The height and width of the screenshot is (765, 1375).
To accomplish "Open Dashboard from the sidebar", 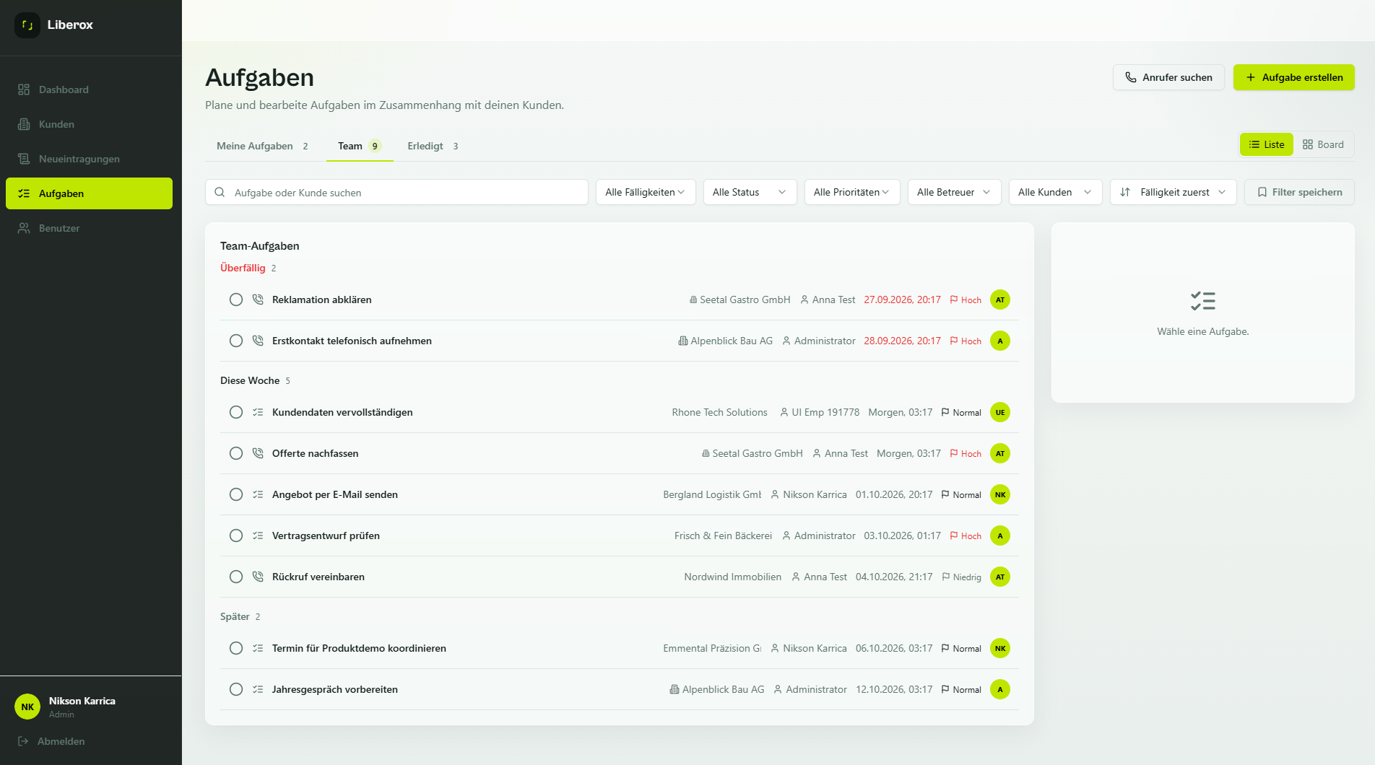I will (x=90, y=89).
